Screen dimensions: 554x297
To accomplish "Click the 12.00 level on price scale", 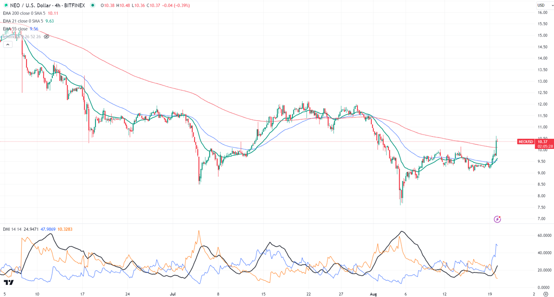I will point(542,104).
